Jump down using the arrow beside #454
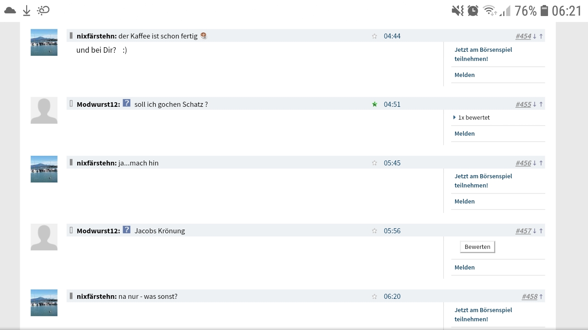The height and width of the screenshot is (330, 588). pos(536,36)
